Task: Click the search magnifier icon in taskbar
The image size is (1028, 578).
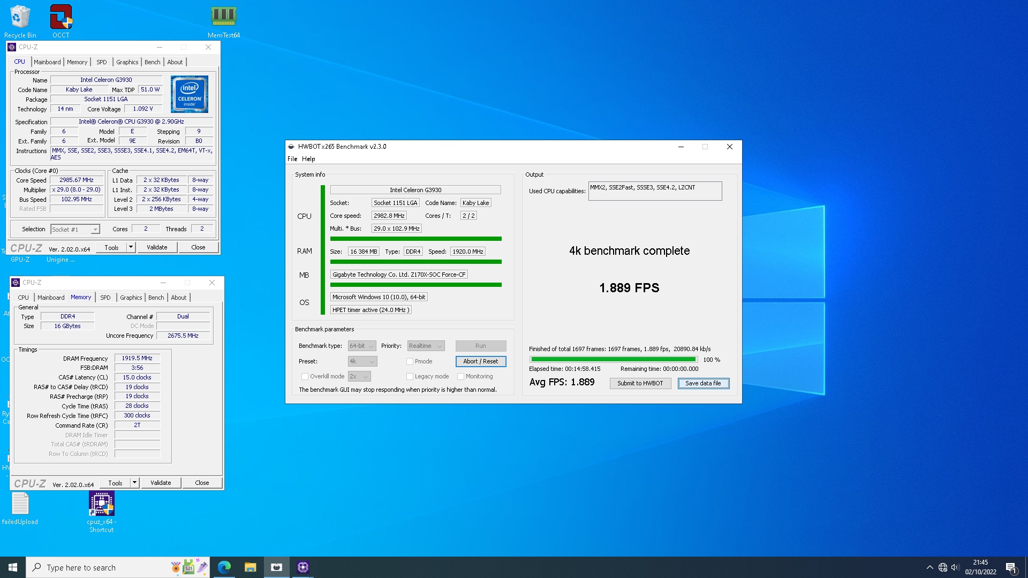Action: tap(36, 567)
